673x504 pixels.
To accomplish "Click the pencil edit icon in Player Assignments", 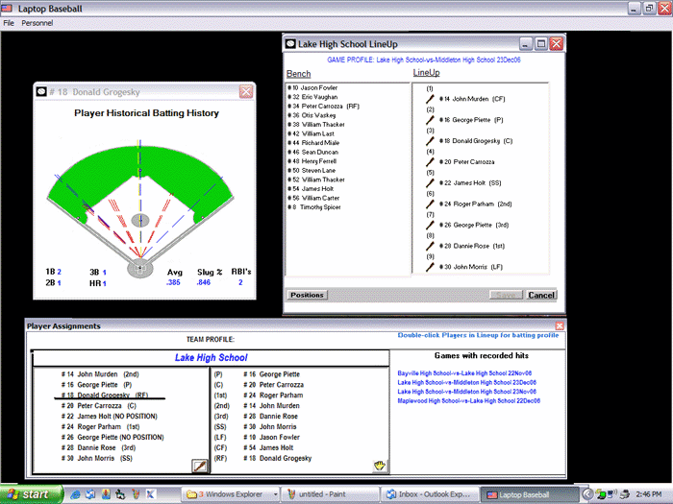I will (x=200, y=466).
